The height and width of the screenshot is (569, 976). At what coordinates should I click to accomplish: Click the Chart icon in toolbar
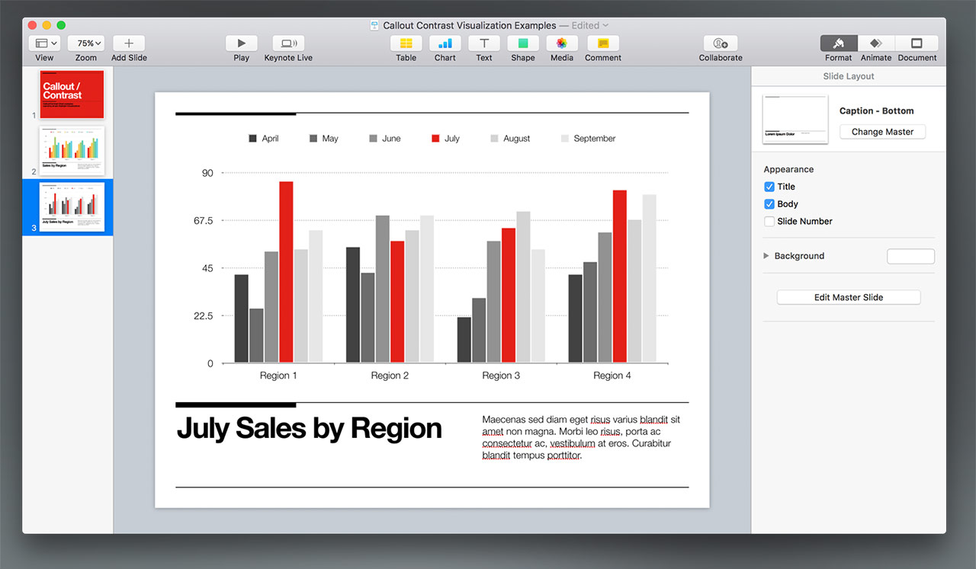[x=445, y=43]
